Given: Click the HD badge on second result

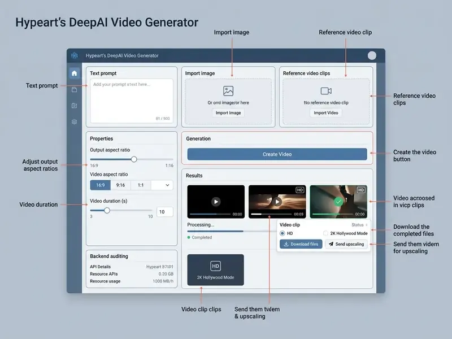Looking at the screenshot, I should [x=300, y=190].
